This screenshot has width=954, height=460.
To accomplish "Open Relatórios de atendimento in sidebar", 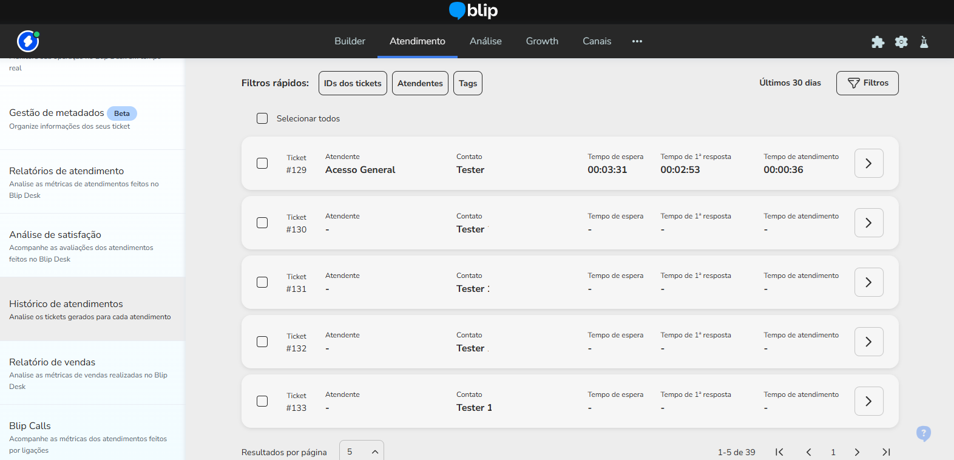I will 67,171.
